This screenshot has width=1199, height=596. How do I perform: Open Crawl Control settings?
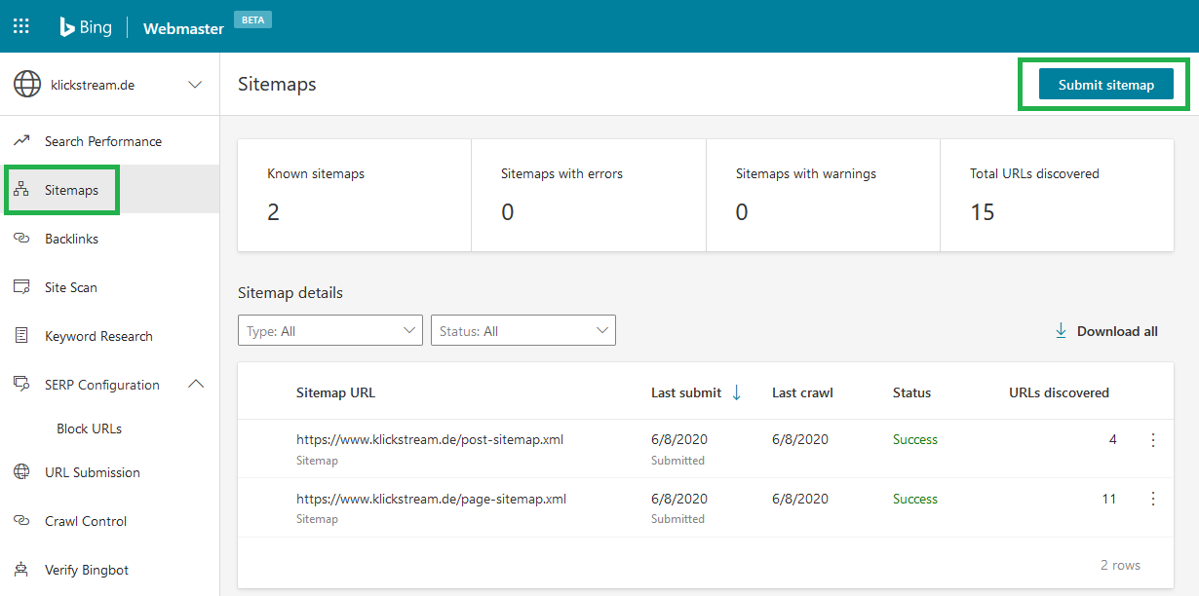pos(86,520)
